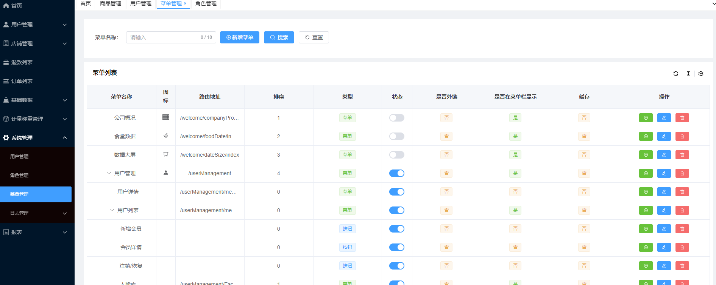Edit the 用户详情 row
The height and width of the screenshot is (285, 716).
click(x=664, y=192)
